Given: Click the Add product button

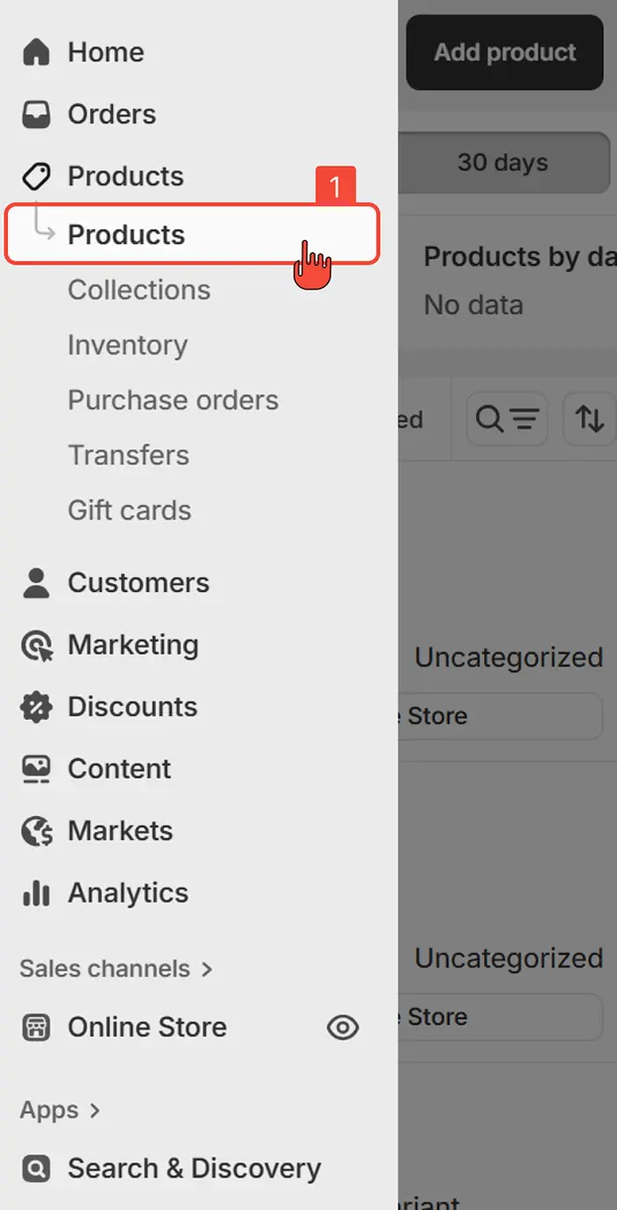Looking at the screenshot, I should (504, 53).
